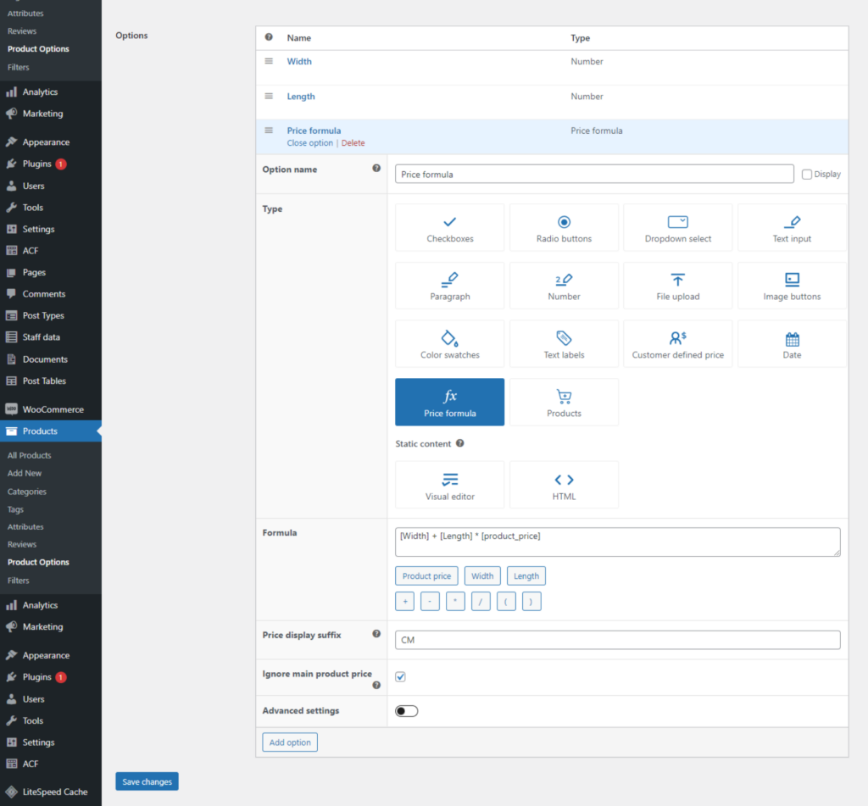The width and height of the screenshot is (868, 806).
Task: Click Close option to collapse Price formula
Action: (x=309, y=143)
